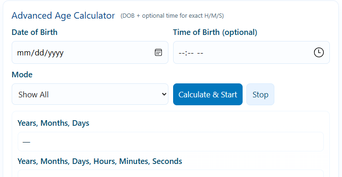342x177 pixels.
Task: Select the dd day segment of the date
Action: [x=39, y=53]
